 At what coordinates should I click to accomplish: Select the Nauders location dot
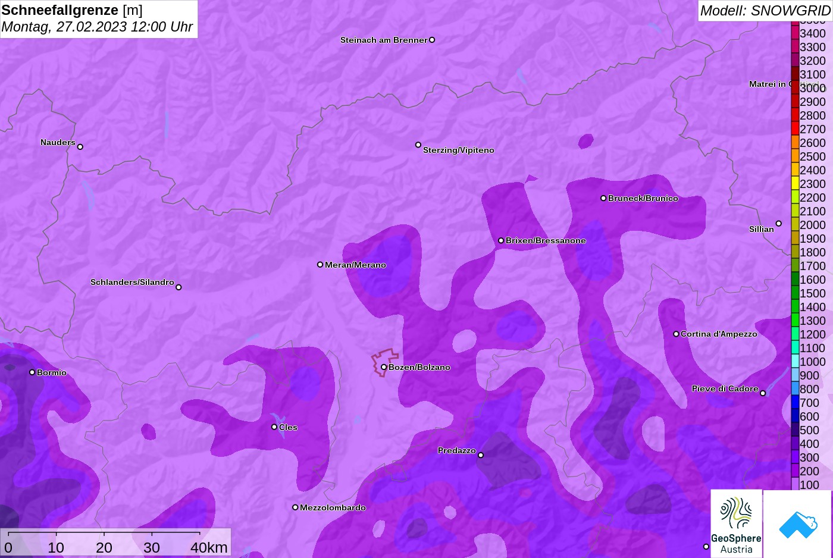click(80, 147)
